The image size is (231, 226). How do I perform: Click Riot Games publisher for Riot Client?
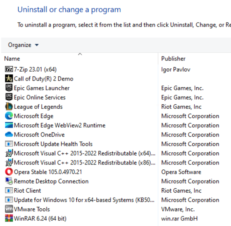pyautogui.click(x=181, y=191)
